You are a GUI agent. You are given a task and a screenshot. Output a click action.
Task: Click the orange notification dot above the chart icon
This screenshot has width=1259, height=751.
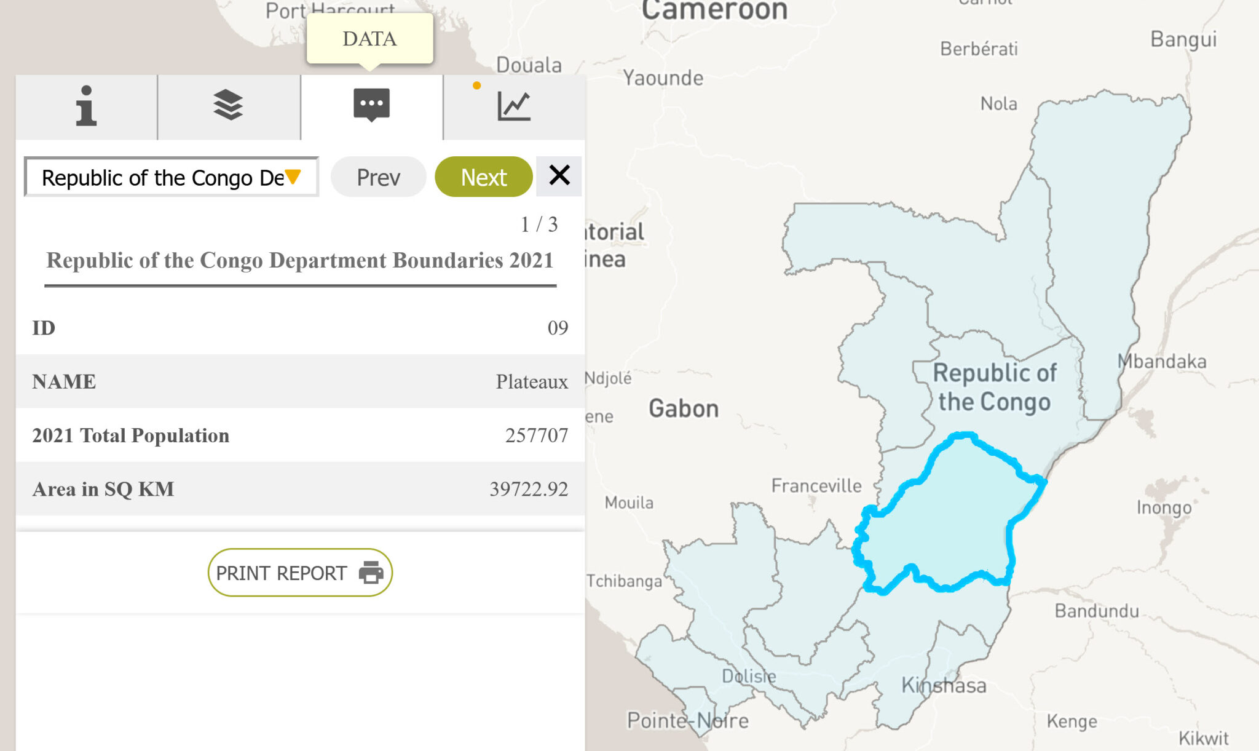pos(476,87)
